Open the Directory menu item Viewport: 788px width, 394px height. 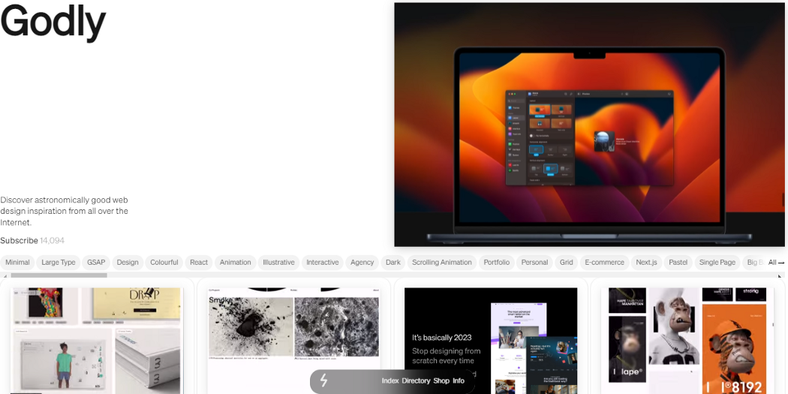pyautogui.click(x=416, y=381)
